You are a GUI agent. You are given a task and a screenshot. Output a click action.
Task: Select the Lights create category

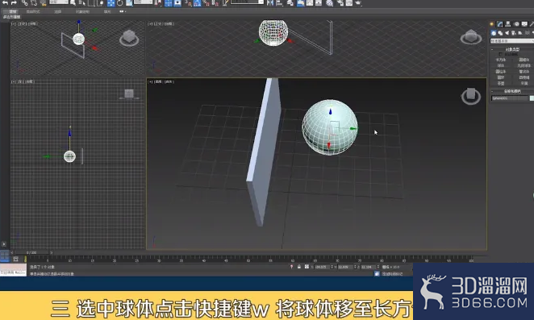coord(507,33)
